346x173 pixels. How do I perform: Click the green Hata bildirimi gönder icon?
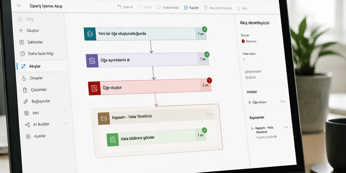(113, 140)
